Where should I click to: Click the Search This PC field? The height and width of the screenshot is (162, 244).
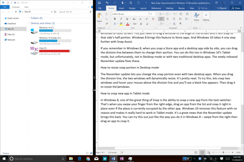point(75,12)
